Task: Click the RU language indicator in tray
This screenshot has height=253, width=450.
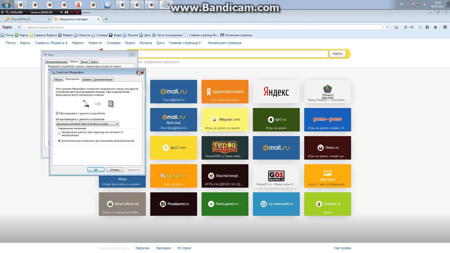Action: (402, 4)
